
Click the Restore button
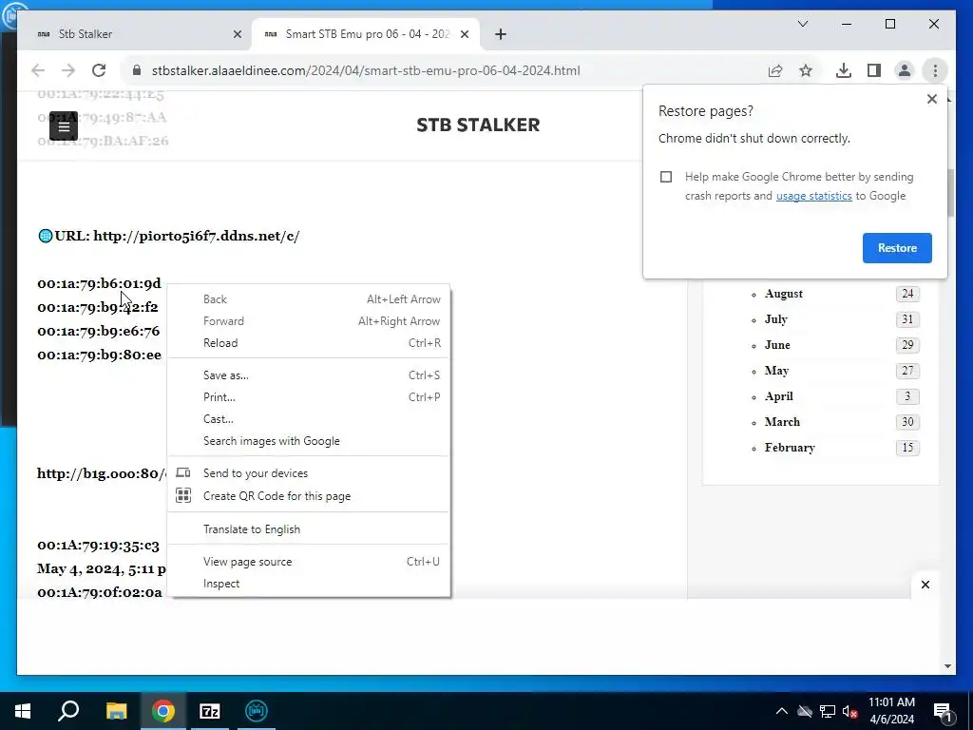coord(897,248)
